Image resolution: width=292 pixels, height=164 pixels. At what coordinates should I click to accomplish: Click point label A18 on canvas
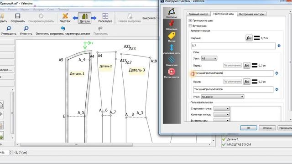coord(154,61)
